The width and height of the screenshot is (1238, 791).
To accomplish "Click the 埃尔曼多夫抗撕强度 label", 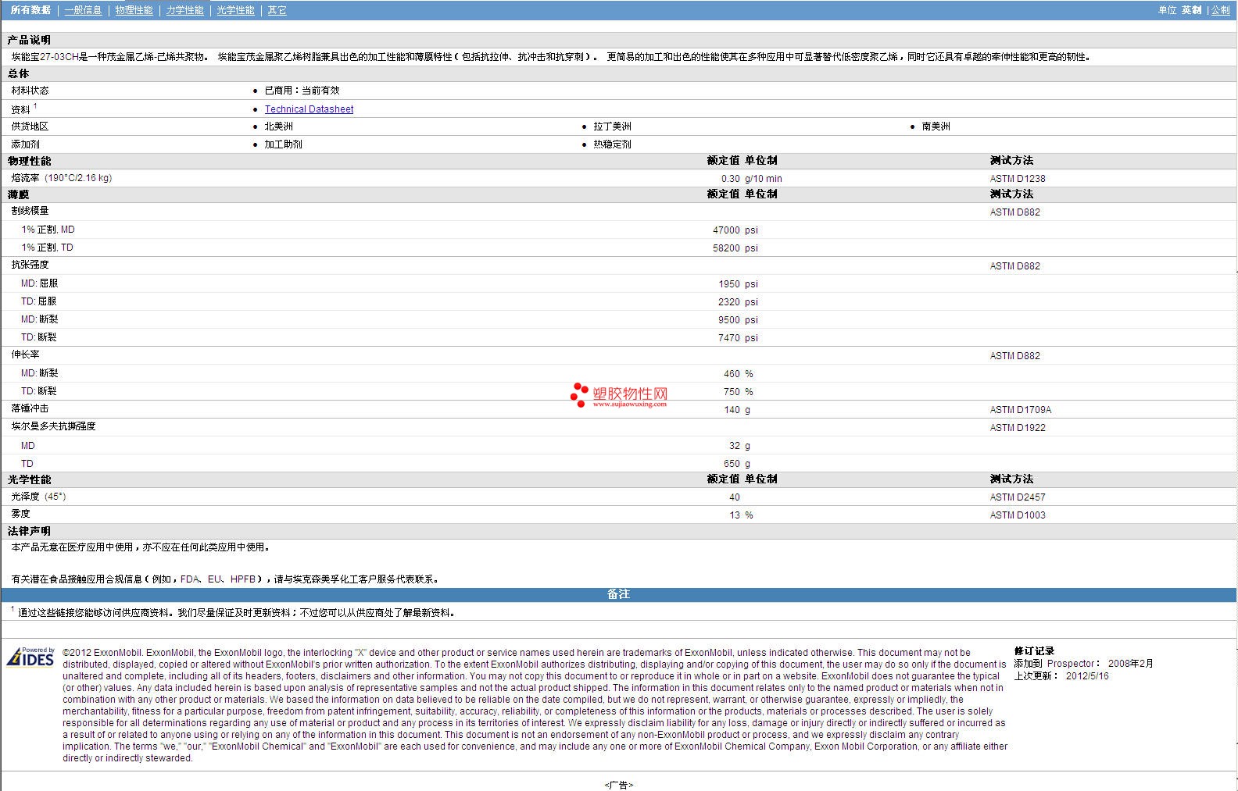I will click(53, 426).
